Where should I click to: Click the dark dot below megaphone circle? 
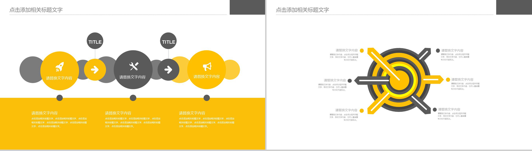click(207, 98)
